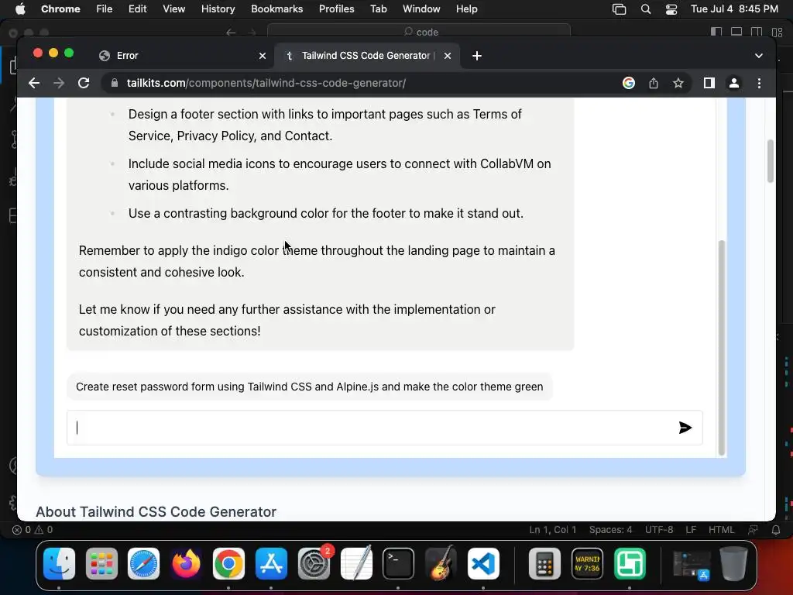Click UTF-8 encoding in VS Code status bar
The image size is (793, 595).
(x=659, y=530)
